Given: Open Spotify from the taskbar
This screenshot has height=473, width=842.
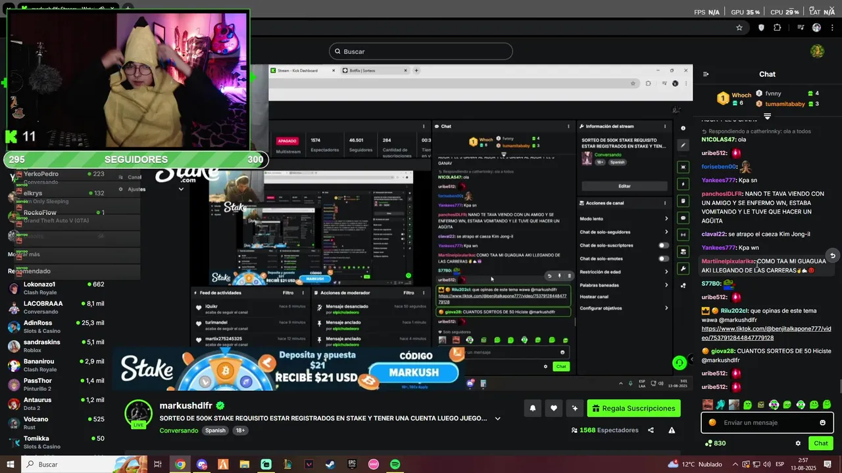Looking at the screenshot, I should tap(395, 464).
